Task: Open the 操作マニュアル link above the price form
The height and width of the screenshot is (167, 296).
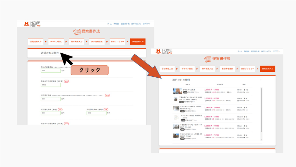Action: (136, 24)
